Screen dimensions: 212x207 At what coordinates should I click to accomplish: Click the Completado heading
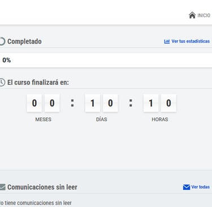tap(24, 41)
